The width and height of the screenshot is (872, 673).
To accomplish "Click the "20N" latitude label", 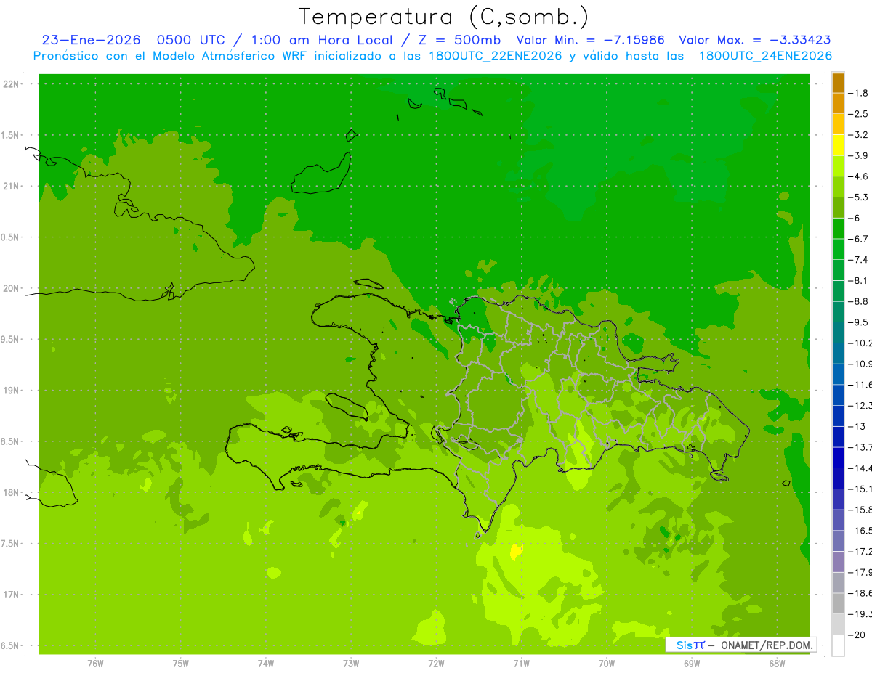I will pyautogui.click(x=11, y=288).
